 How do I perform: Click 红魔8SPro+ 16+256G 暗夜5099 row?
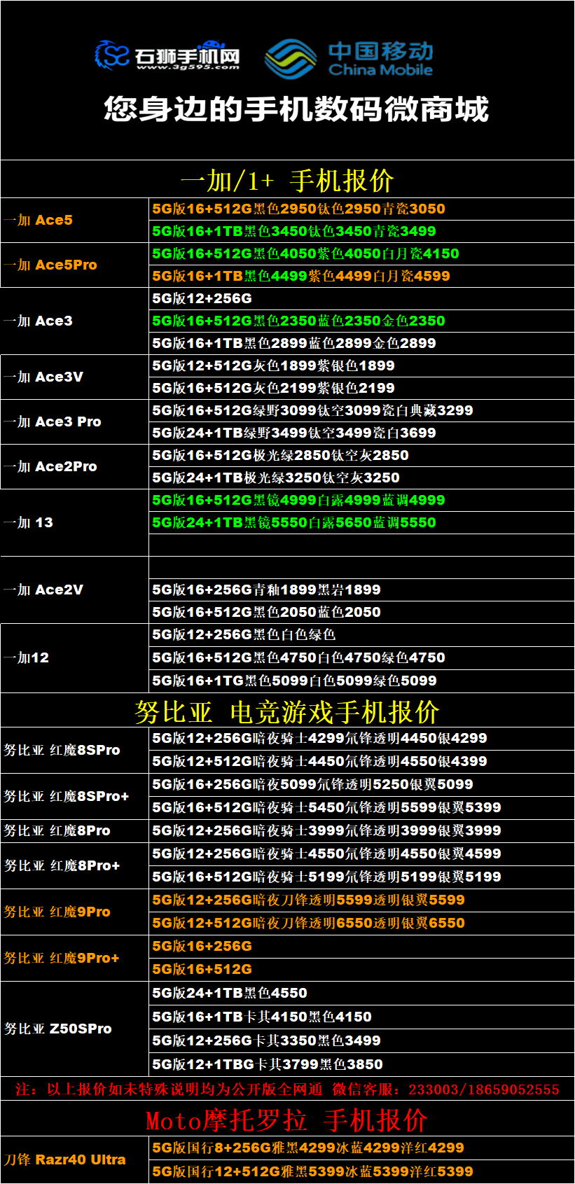pyautogui.click(x=361, y=784)
